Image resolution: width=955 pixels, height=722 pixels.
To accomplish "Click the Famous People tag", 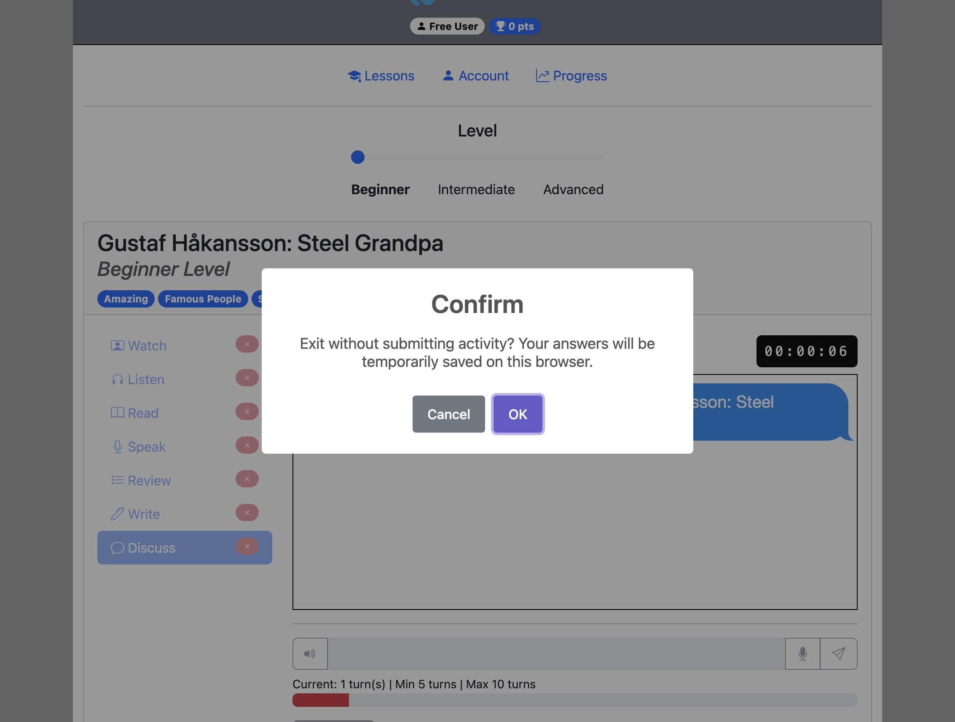I will pyautogui.click(x=203, y=299).
